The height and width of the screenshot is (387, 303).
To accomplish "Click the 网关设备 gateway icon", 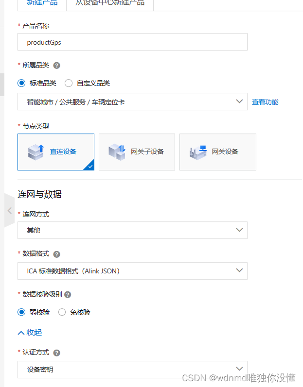I will point(198,152).
